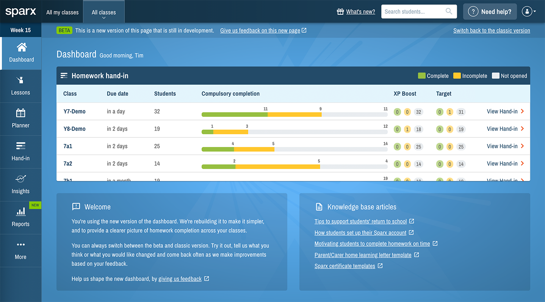This screenshot has height=302, width=545.
Task: Click the red chevron in Y7-Demo row
Action: (x=523, y=111)
